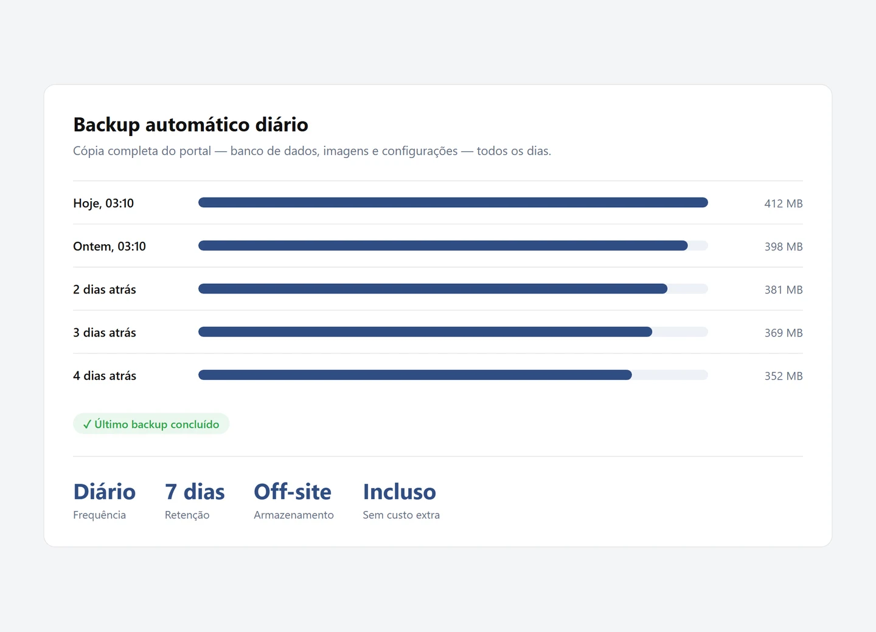
Task: Select the '3 dias atrás' row label
Action: pyautogui.click(x=105, y=332)
